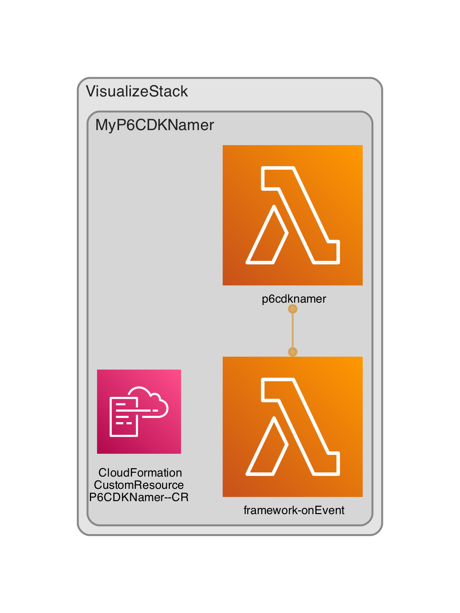
Task: Click the P6CDKNamer--CR line of the label
Action: [139, 497]
